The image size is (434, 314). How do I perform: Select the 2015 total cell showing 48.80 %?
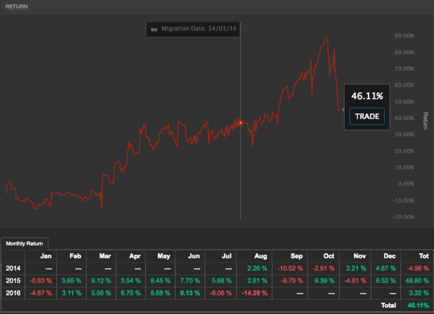(x=415, y=280)
